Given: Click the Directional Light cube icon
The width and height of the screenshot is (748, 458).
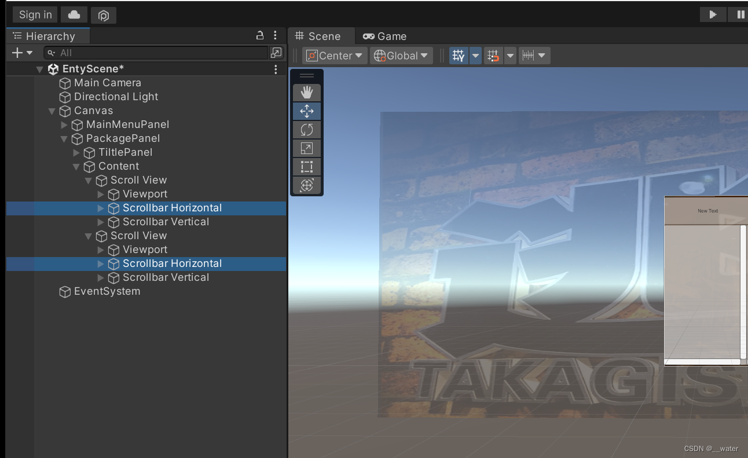Looking at the screenshot, I should coord(65,97).
